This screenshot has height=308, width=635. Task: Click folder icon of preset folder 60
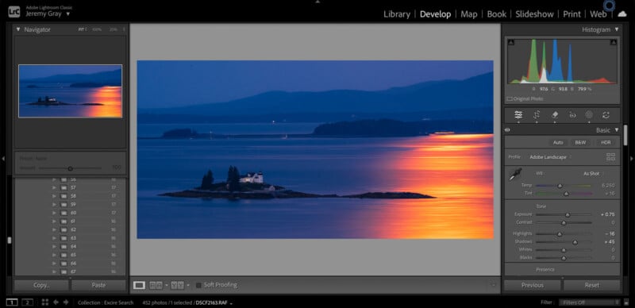point(63,213)
